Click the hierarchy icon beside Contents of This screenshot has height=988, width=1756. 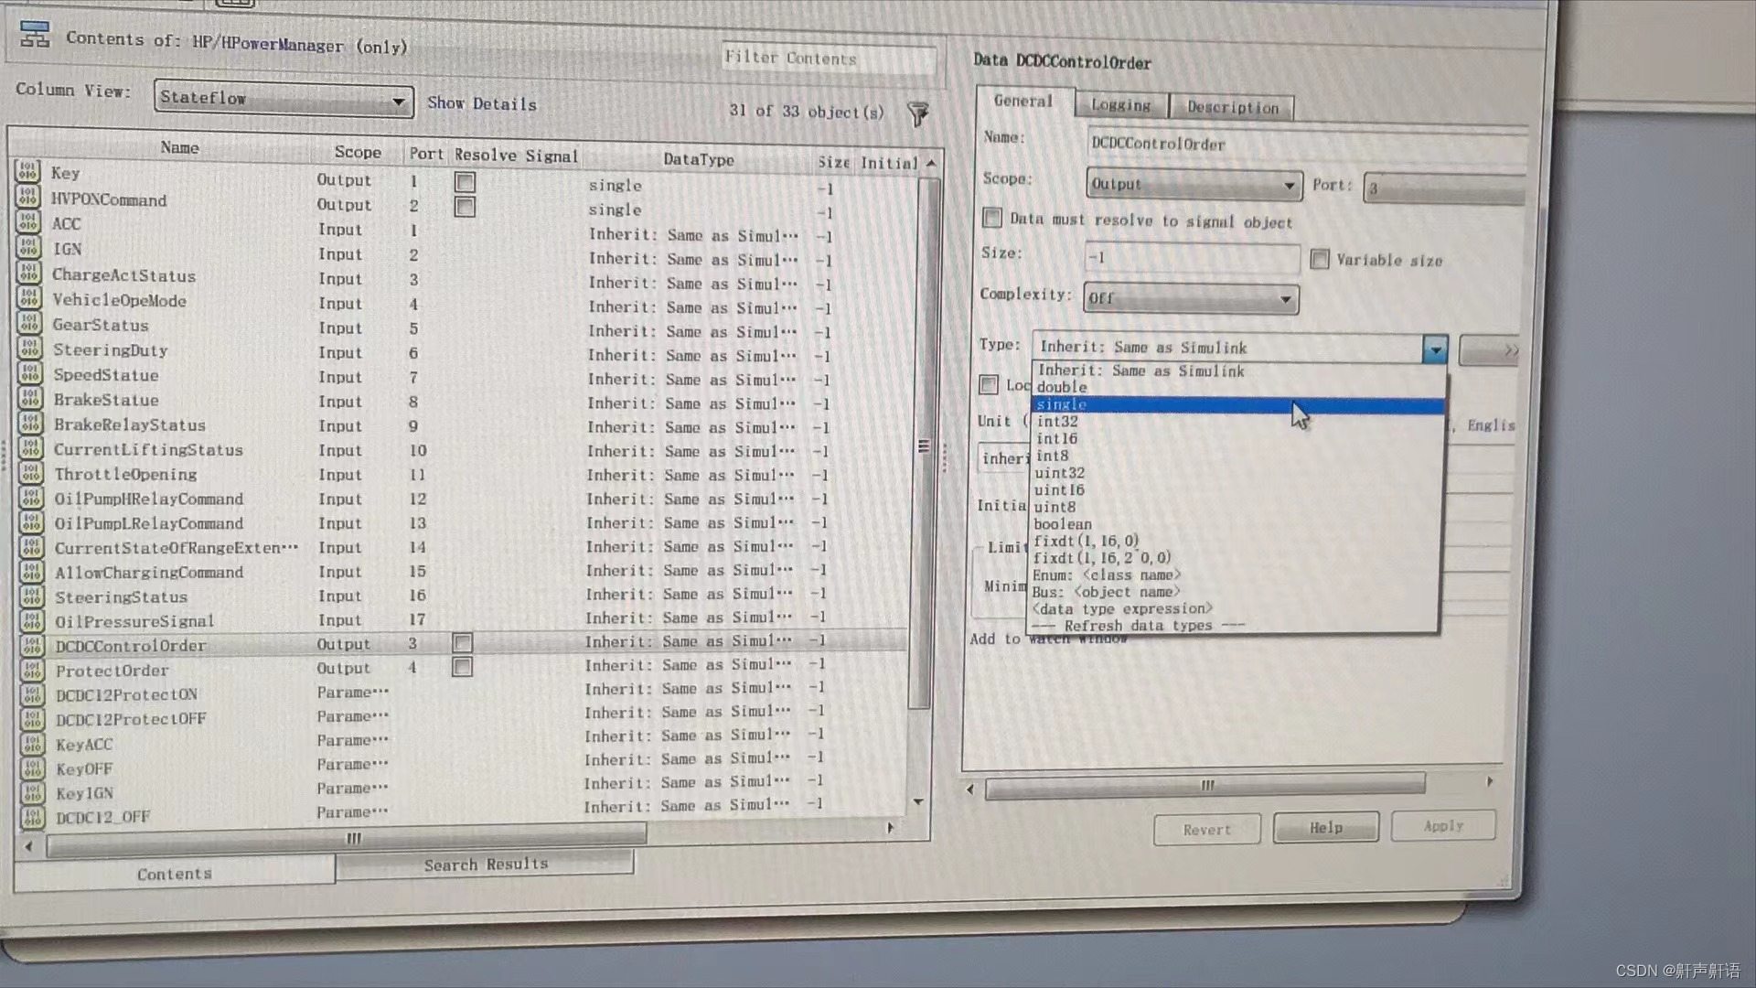(35, 36)
